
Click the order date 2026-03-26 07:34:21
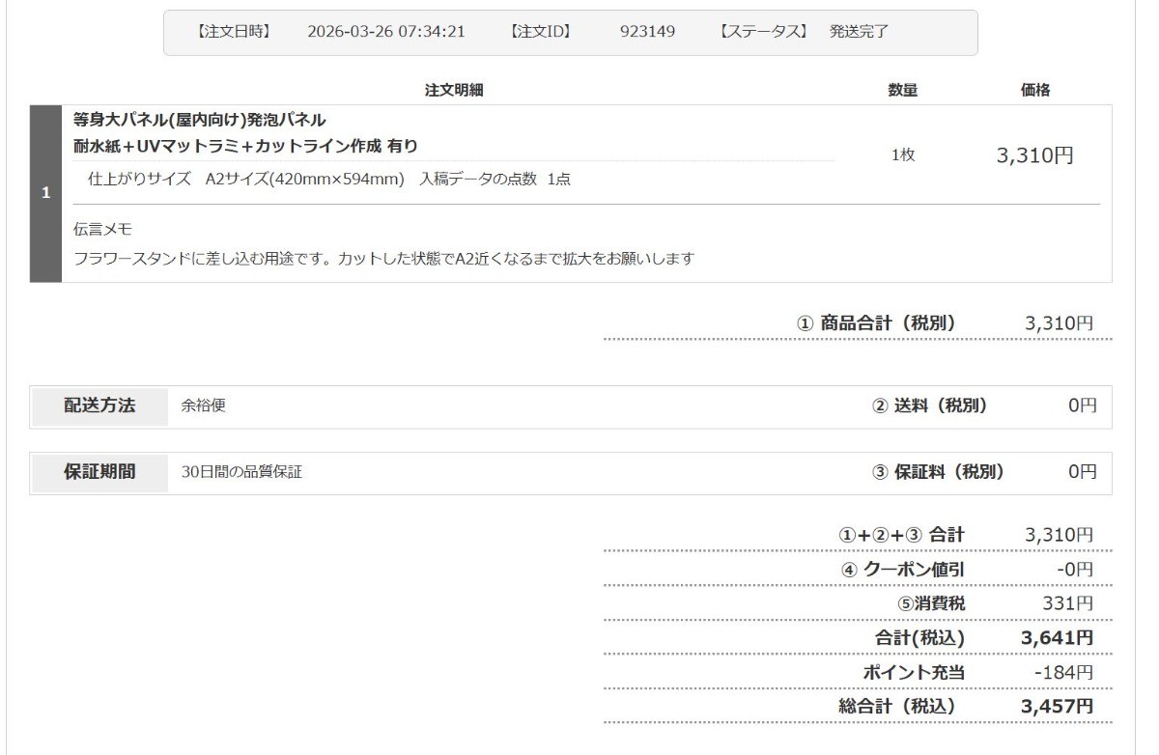point(385,32)
